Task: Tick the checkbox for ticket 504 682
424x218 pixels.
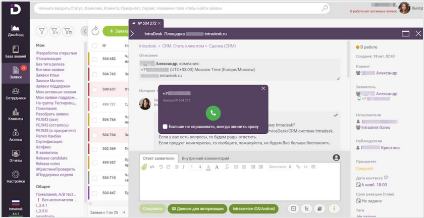Action: click(94, 59)
